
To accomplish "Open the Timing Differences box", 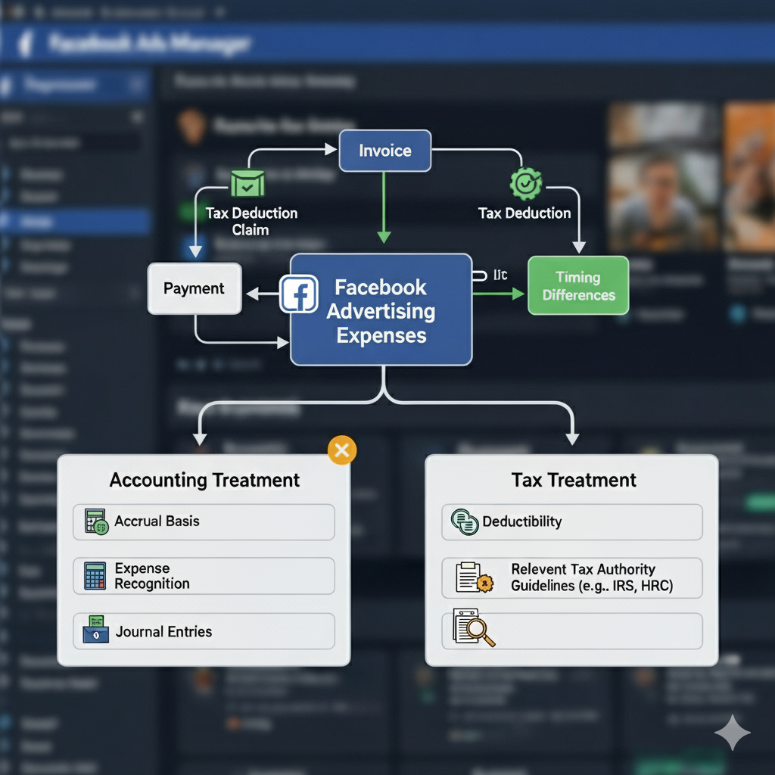I will point(578,285).
